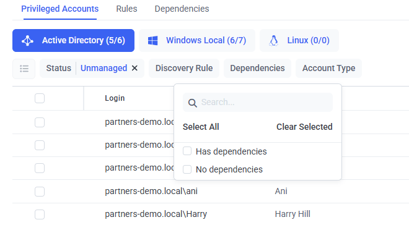Click the Windows logo icon
The height and width of the screenshot is (225, 409).
click(x=153, y=41)
